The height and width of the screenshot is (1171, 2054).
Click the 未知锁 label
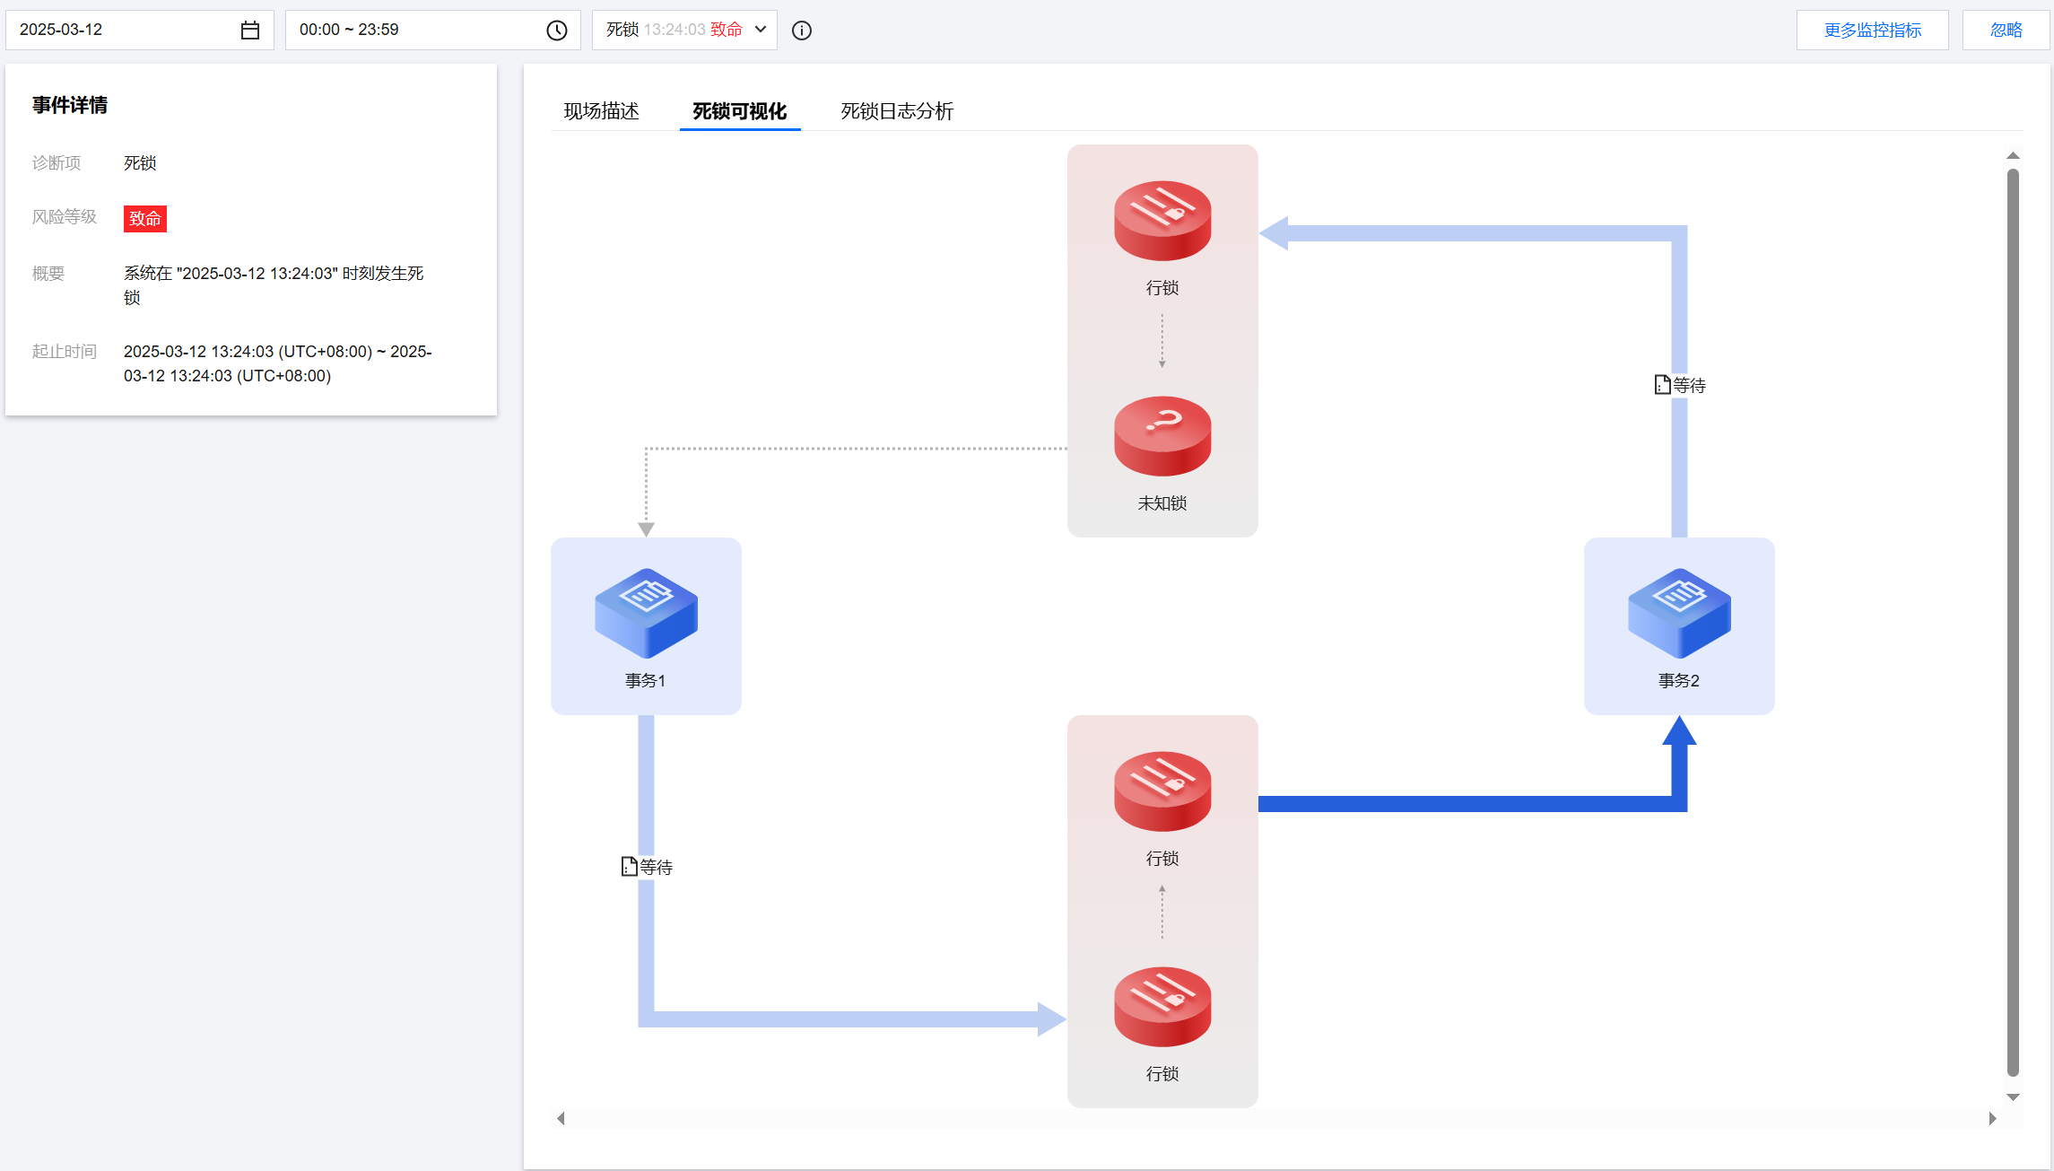[x=1162, y=503]
